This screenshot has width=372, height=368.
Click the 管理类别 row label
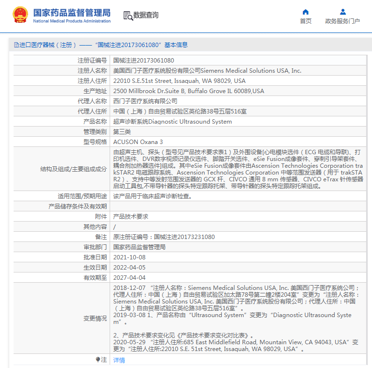tap(95, 132)
